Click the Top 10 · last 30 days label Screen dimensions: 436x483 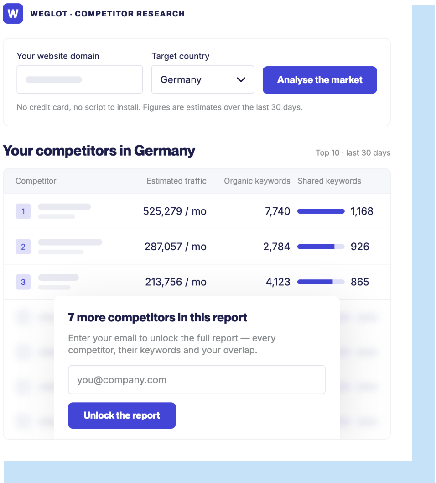pyautogui.click(x=353, y=153)
